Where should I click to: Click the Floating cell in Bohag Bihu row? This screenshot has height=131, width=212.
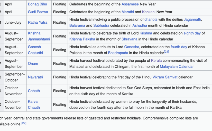pyautogui.click(x=60, y=4)
